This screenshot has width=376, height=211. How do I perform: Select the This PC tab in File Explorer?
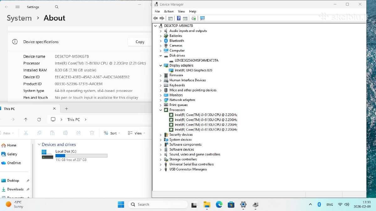(29, 109)
